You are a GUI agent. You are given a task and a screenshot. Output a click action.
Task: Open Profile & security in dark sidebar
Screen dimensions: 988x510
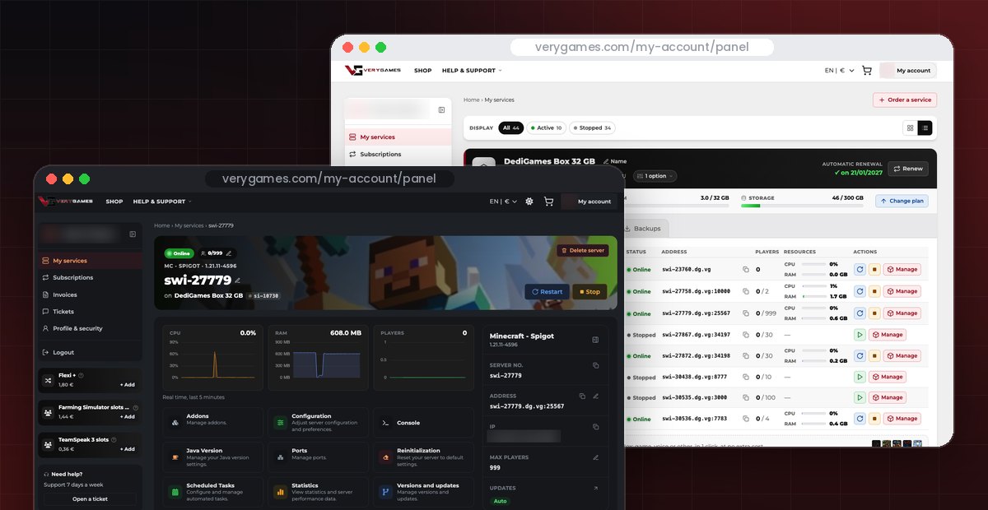(x=90, y=328)
